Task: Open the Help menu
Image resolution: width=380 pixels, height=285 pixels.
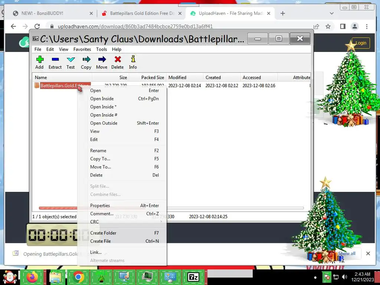Action: pyautogui.click(x=117, y=49)
